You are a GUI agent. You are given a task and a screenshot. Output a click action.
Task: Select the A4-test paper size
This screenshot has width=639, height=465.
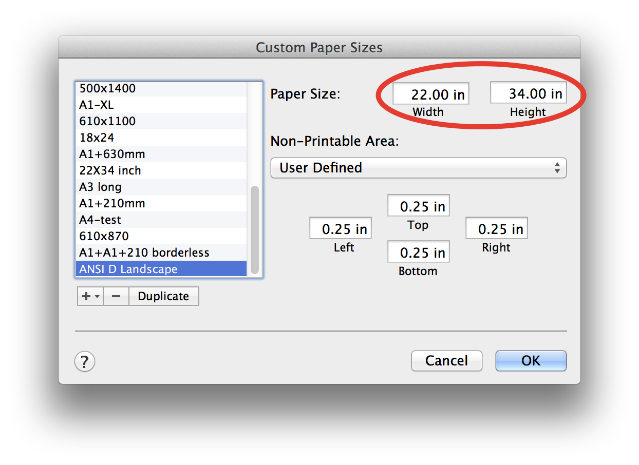pos(161,220)
